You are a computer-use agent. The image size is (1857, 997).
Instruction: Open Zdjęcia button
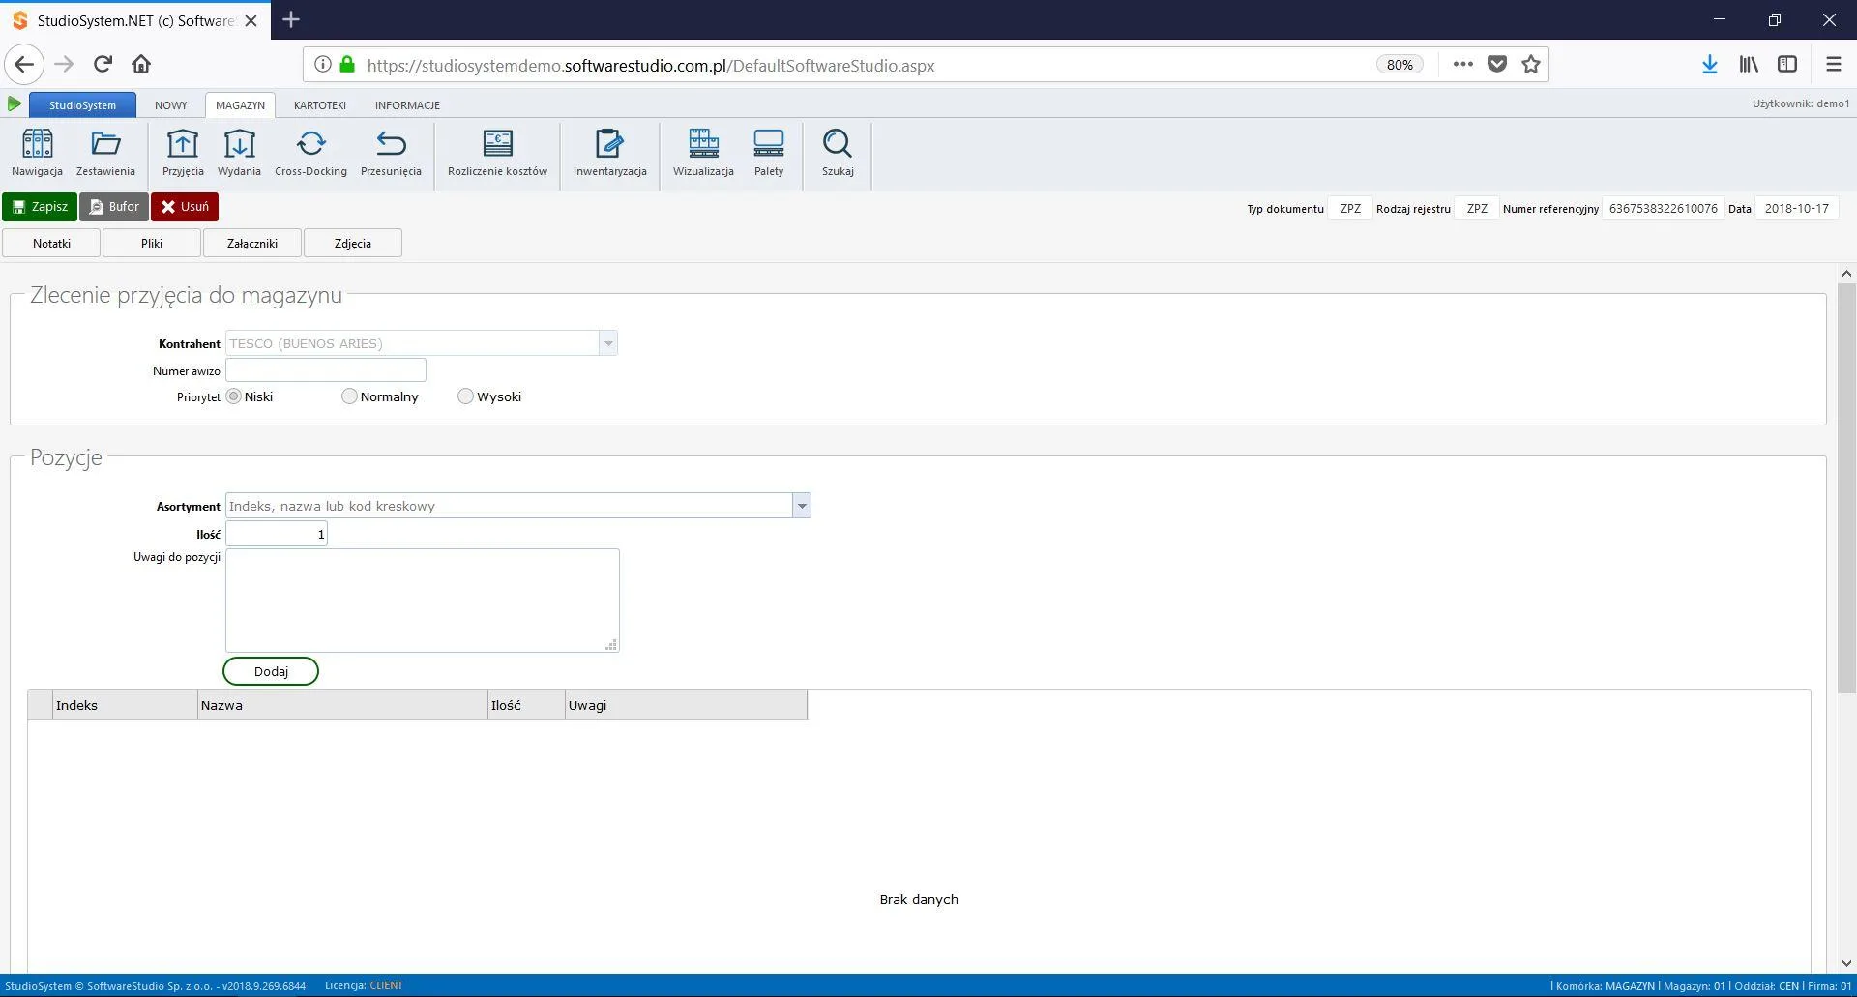[353, 243]
